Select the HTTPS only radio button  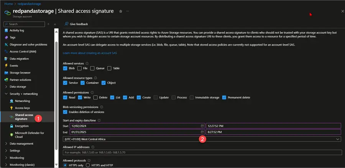click(x=65, y=165)
